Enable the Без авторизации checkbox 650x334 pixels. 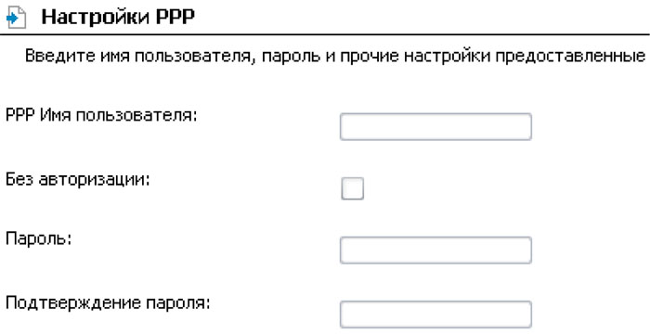[x=352, y=188]
